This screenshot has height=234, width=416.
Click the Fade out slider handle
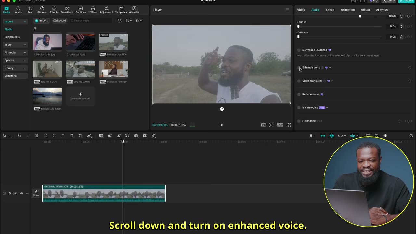[x=298, y=37]
